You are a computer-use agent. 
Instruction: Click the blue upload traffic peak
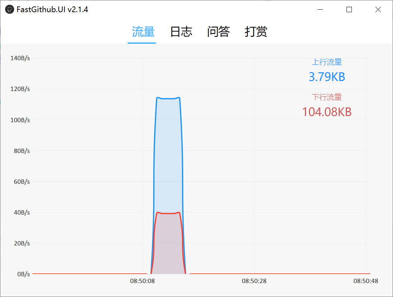[168, 98]
